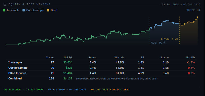Click the Blind forward PF value 4.29
This screenshot has width=205, height=96.
coord(141,73)
